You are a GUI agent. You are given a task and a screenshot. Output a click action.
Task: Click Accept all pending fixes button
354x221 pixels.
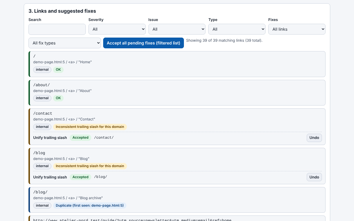(144, 43)
